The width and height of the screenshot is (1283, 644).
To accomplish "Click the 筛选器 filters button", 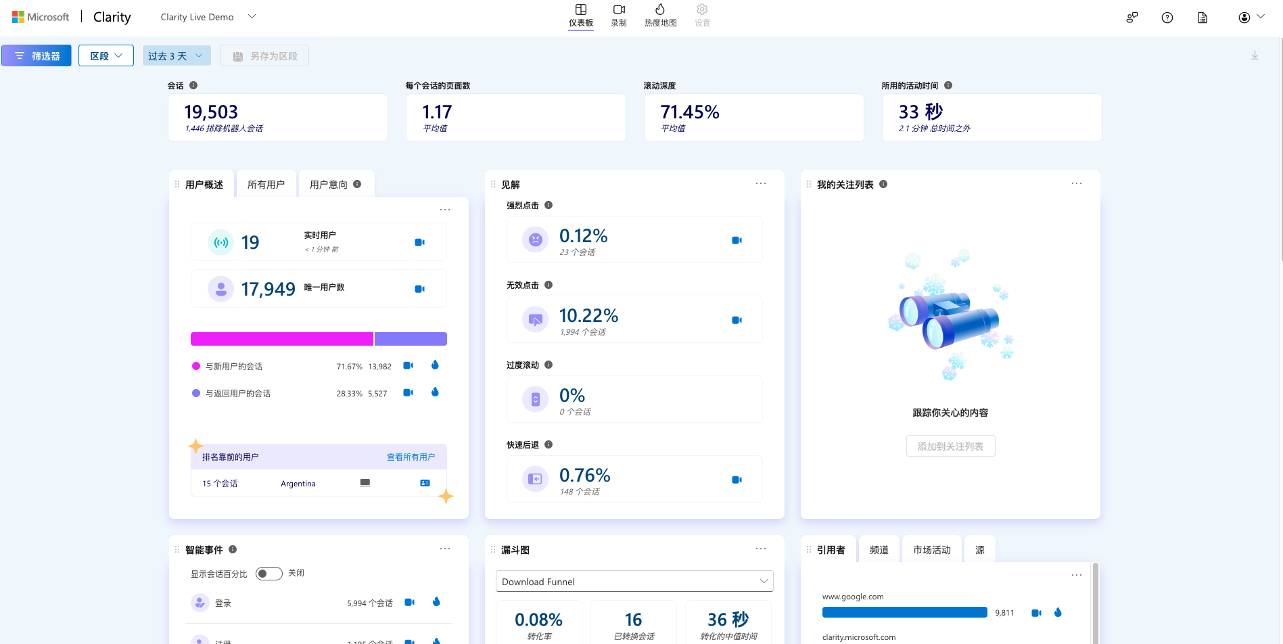I will click(37, 55).
